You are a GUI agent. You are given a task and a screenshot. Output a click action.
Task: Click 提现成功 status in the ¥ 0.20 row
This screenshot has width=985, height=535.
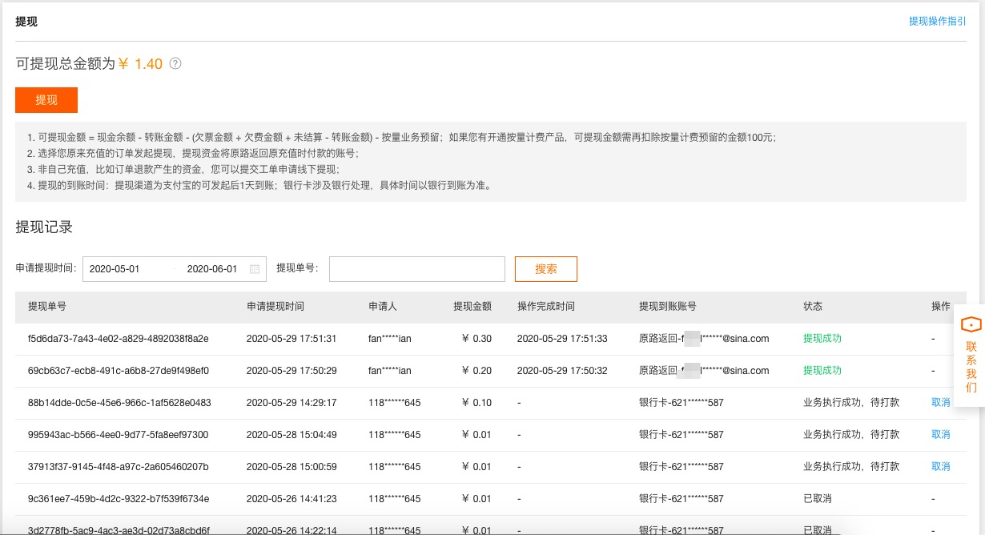coord(822,371)
